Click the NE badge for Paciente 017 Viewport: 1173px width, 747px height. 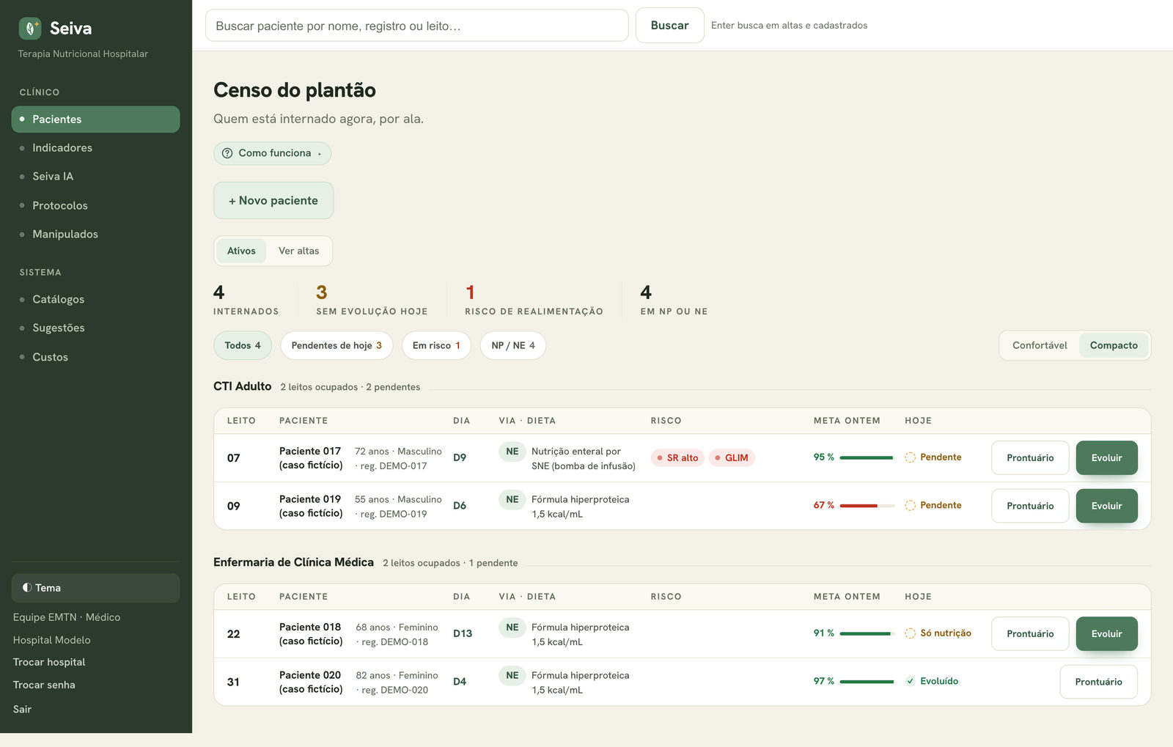[x=512, y=452]
